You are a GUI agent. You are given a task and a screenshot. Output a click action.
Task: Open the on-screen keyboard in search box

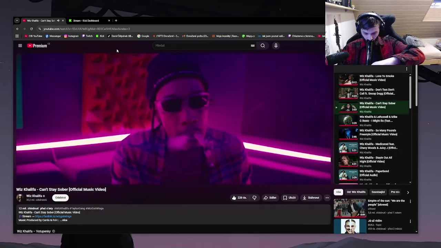[x=253, y=45]
